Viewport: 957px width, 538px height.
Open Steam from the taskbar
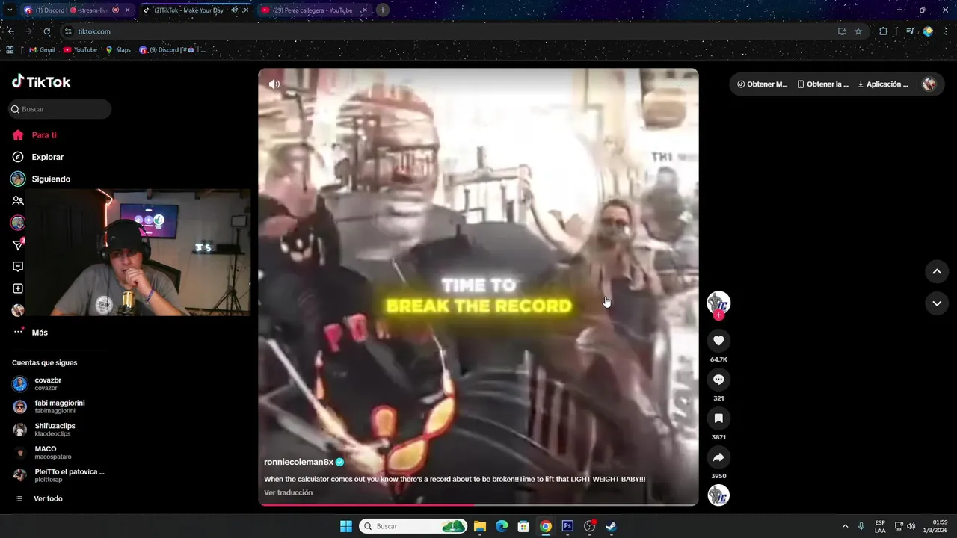pyautogui.click(x=611, y=526)
